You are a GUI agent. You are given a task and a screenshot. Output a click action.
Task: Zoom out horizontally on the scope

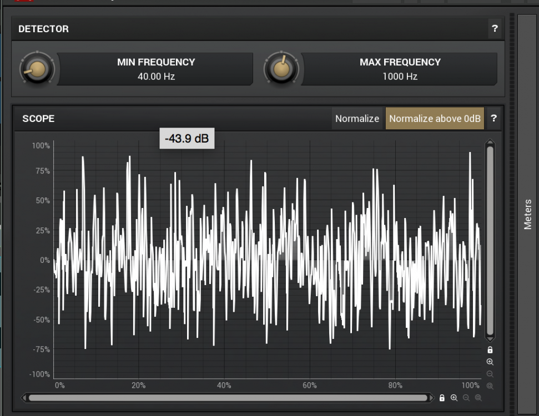(x=466, y=398)
